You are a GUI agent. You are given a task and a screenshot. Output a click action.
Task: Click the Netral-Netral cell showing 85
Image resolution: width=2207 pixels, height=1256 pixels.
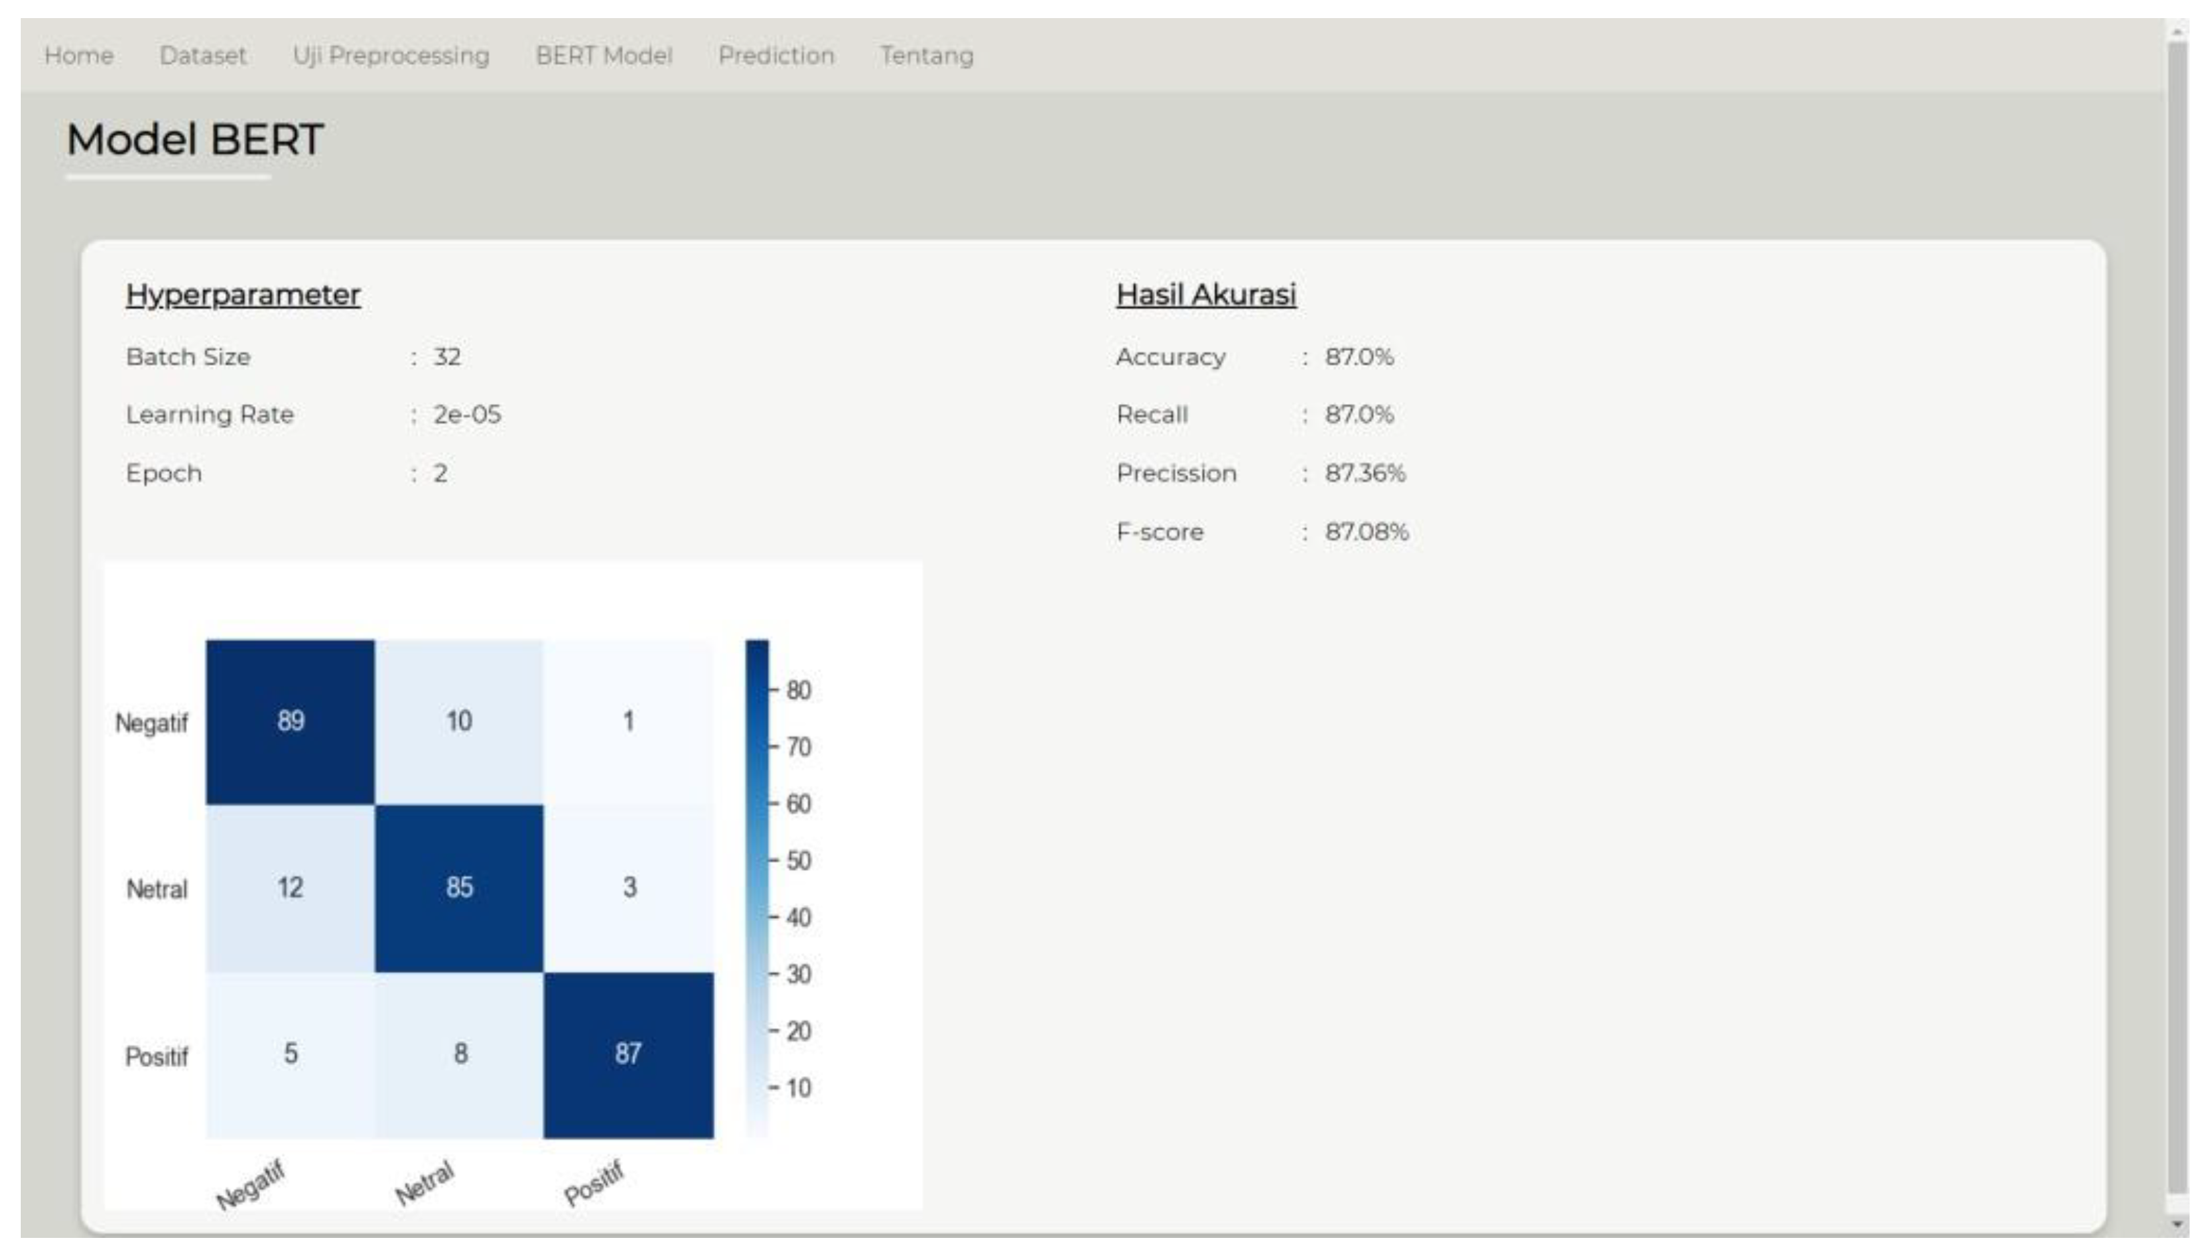[459, 887]
